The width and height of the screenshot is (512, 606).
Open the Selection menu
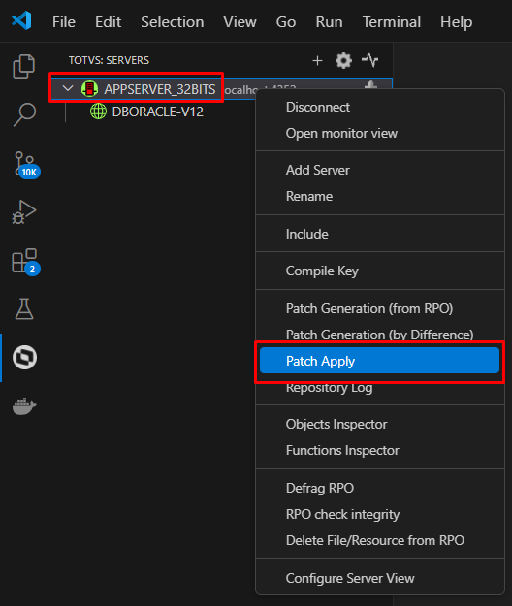pos(173,22)
